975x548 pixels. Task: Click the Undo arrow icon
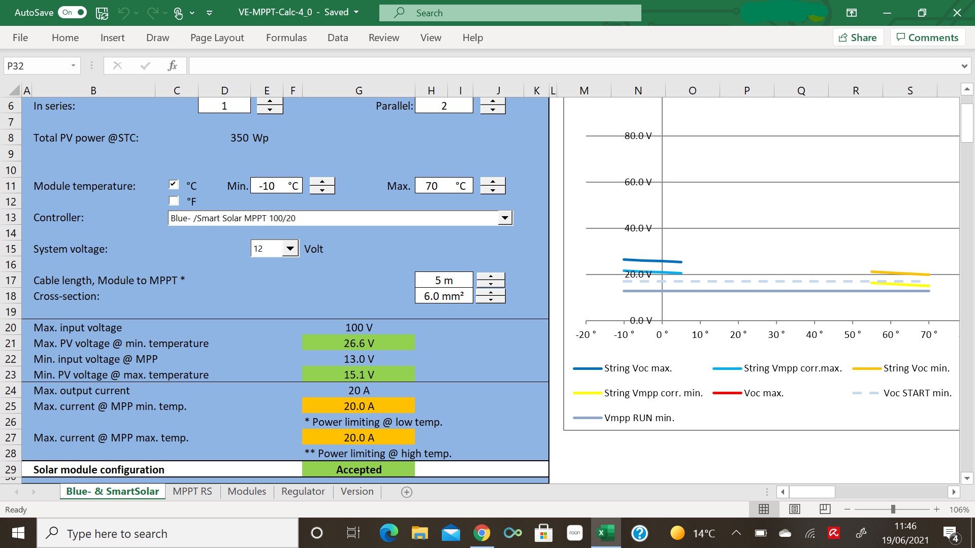pyautogui.click(x=123, y=13)
